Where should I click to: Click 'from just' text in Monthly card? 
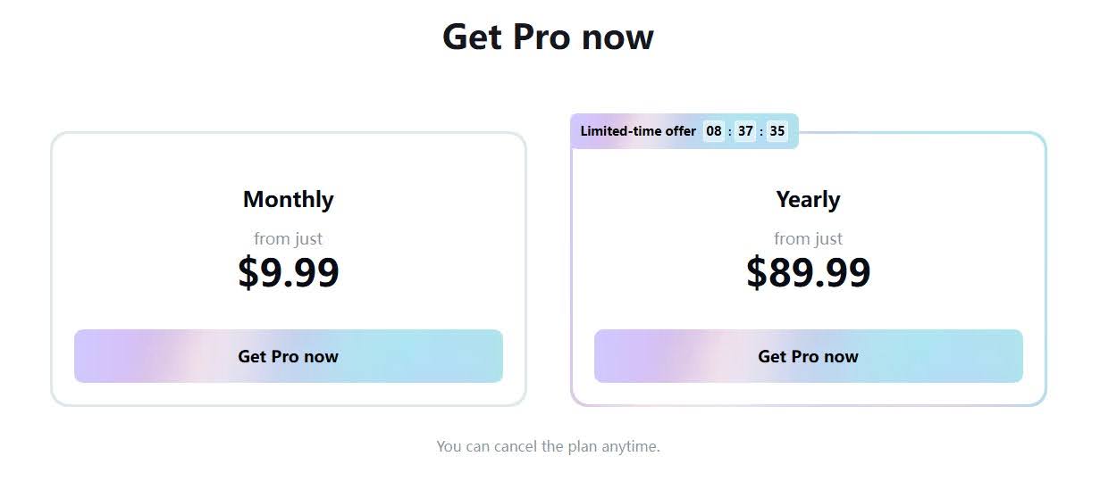click(288, 238)
